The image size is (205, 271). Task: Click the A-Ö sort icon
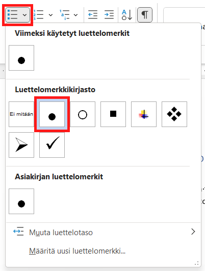coord(127,15)
